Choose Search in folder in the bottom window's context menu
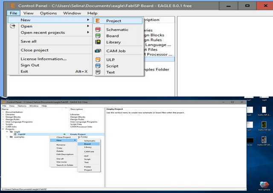 pyautogui.click(x=64, y=165)
